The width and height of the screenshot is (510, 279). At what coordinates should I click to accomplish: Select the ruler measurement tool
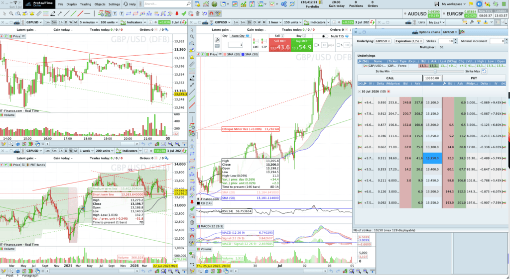pyautogui.click(x=39, y=13)
